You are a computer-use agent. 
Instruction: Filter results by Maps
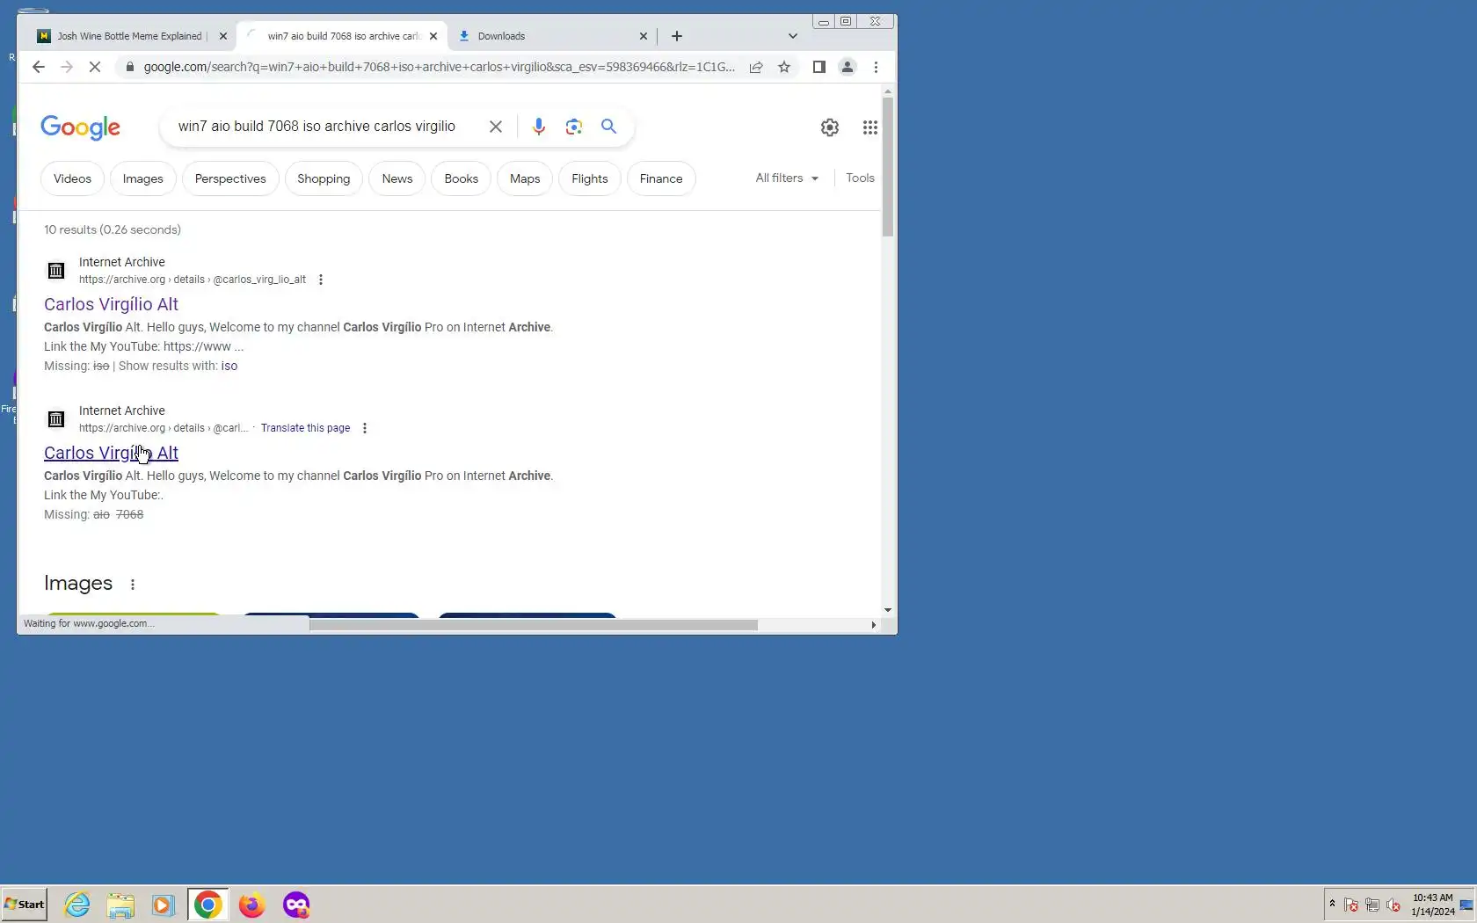tap(525, 178)
